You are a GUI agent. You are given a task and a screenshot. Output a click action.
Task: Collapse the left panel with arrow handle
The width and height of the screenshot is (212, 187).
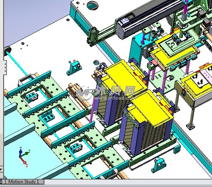click(5, 67)
